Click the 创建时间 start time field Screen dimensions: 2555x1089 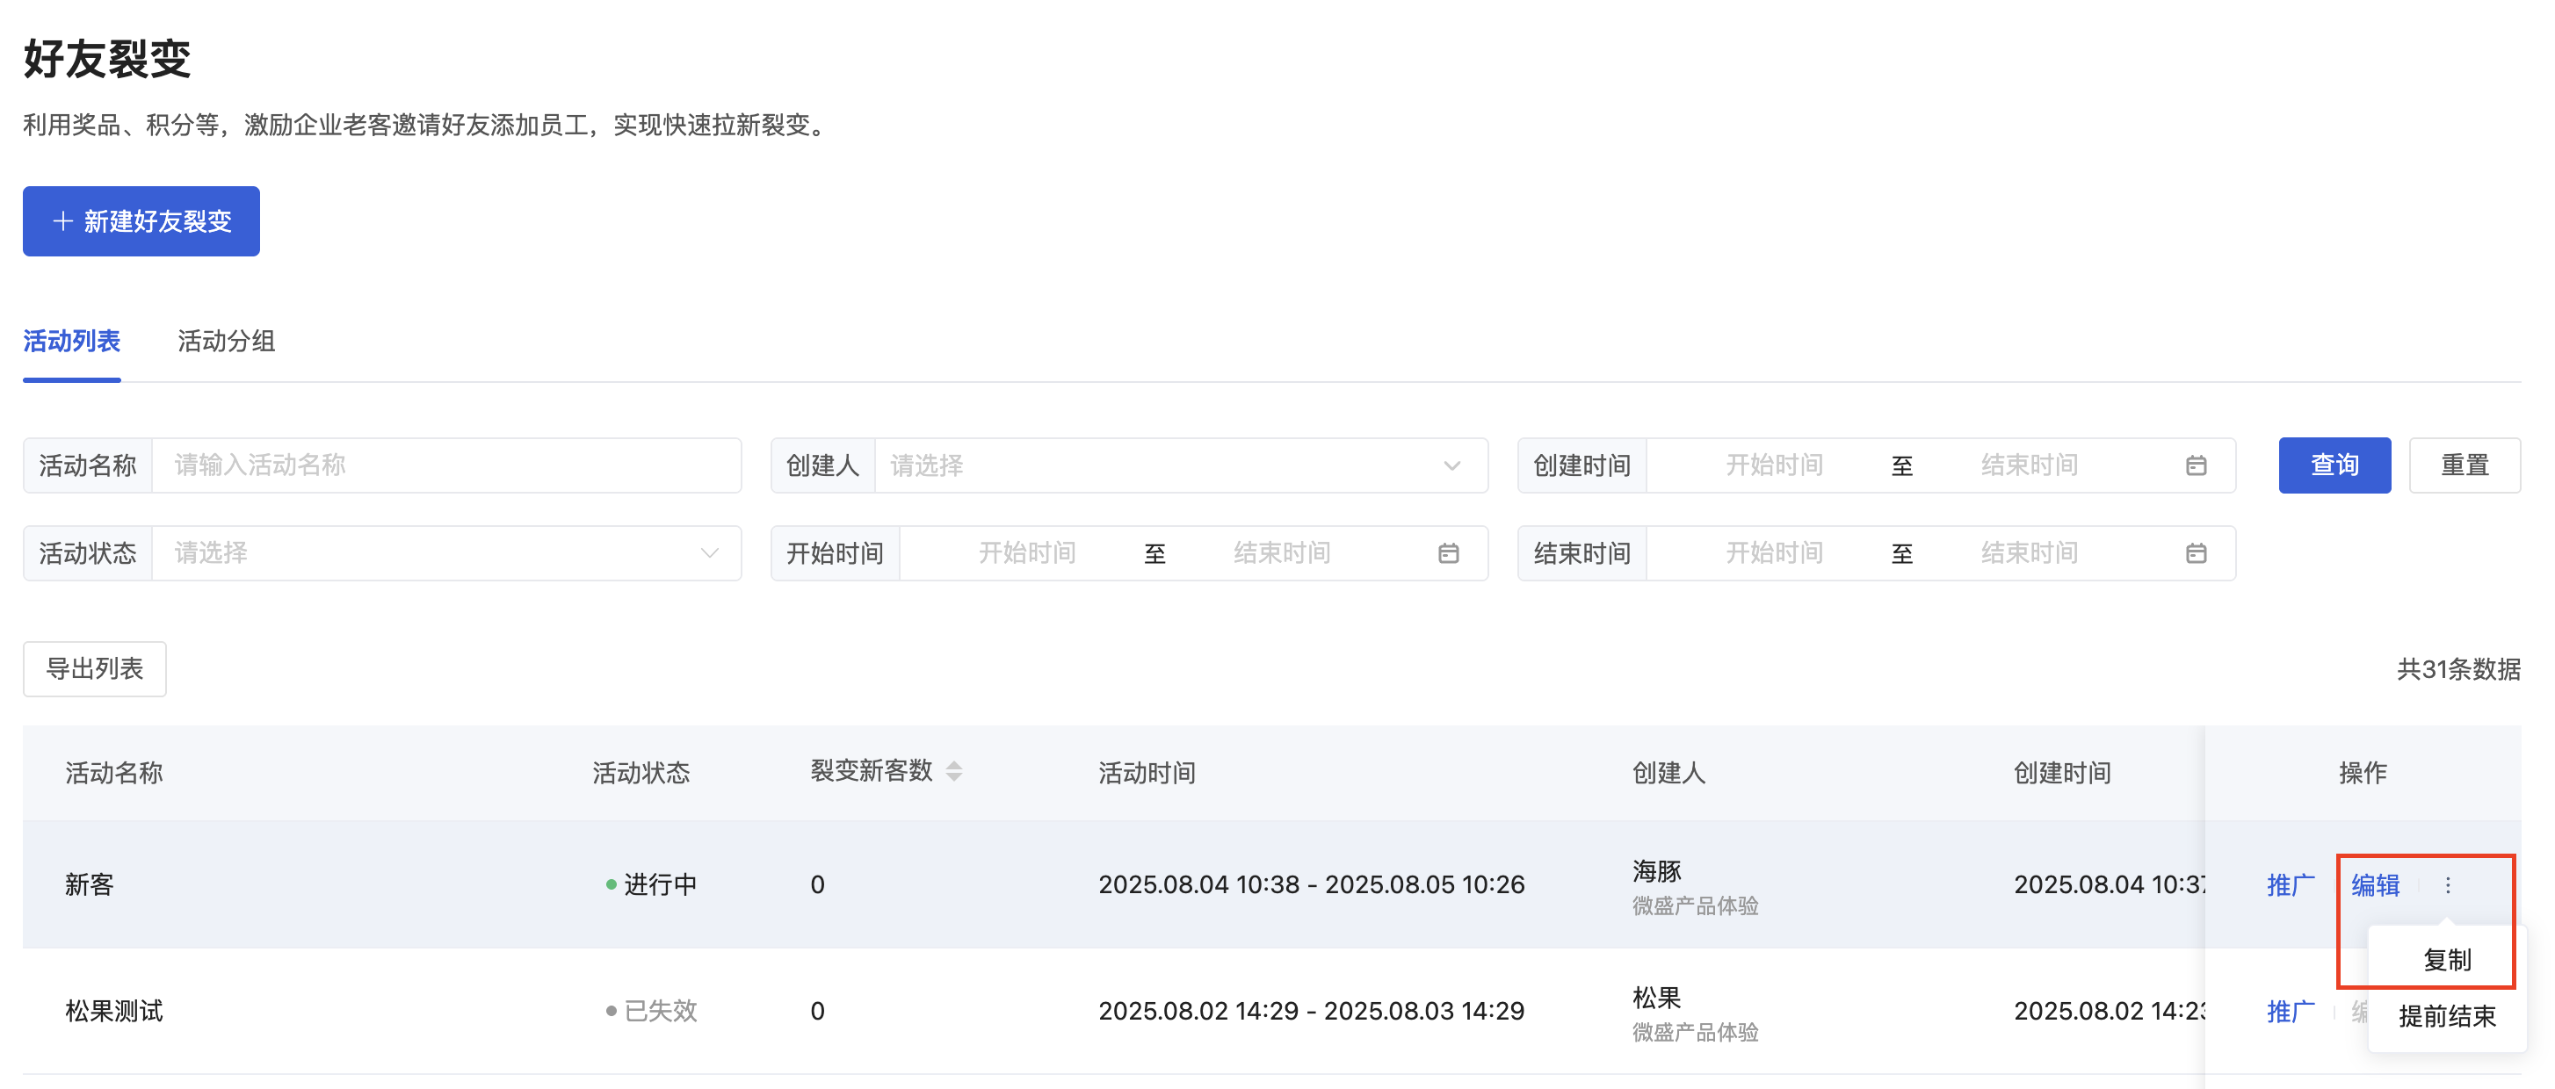tap(1773, 465)
